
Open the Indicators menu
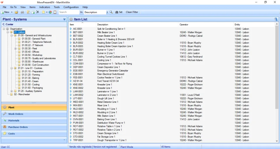[45, 7]
